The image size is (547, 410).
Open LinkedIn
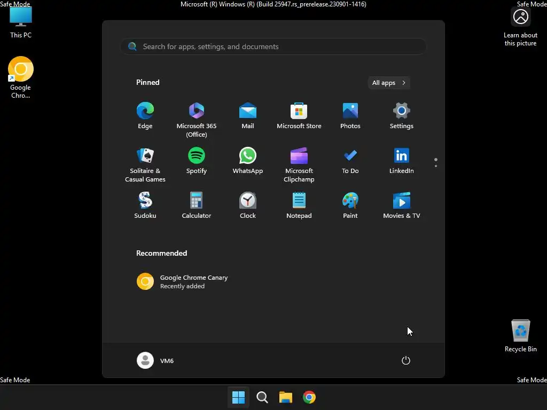coord(402,161)
